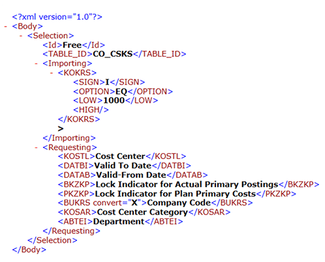Collapse the Importing node

(36, 64)
